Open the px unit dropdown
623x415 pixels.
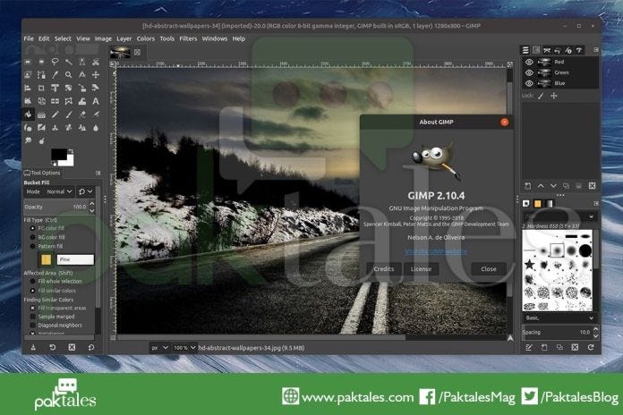pyautogui.click(x=159, y=348)
